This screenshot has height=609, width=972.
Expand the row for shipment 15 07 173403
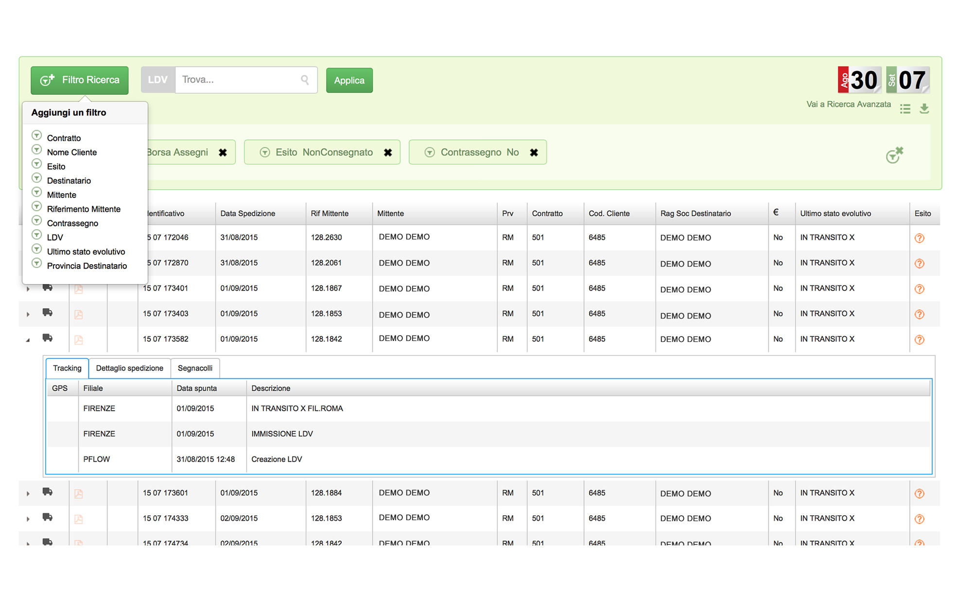28,315
